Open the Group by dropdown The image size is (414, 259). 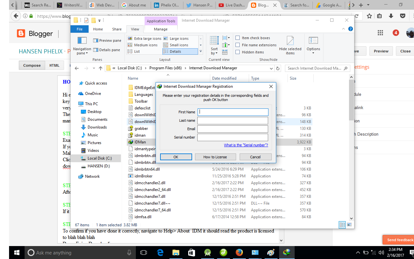pos(226,38)
